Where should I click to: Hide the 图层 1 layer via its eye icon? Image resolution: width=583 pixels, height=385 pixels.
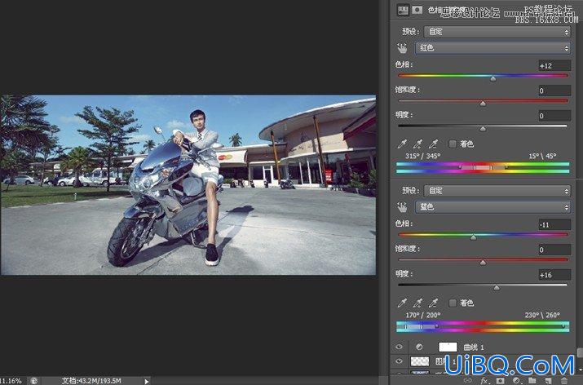click(x=399, y=361)
